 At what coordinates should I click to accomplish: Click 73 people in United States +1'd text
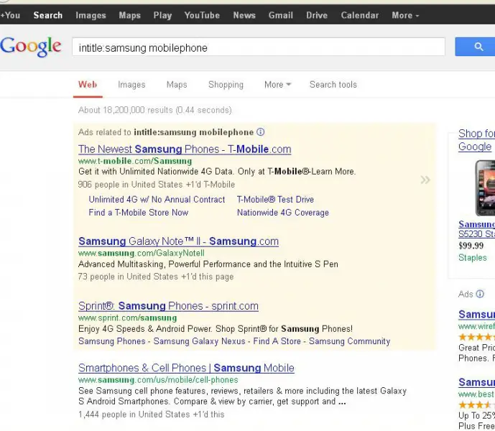pos(156,277)
